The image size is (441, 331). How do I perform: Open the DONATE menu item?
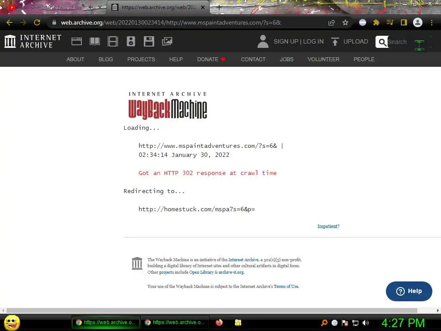pos(211,59)
